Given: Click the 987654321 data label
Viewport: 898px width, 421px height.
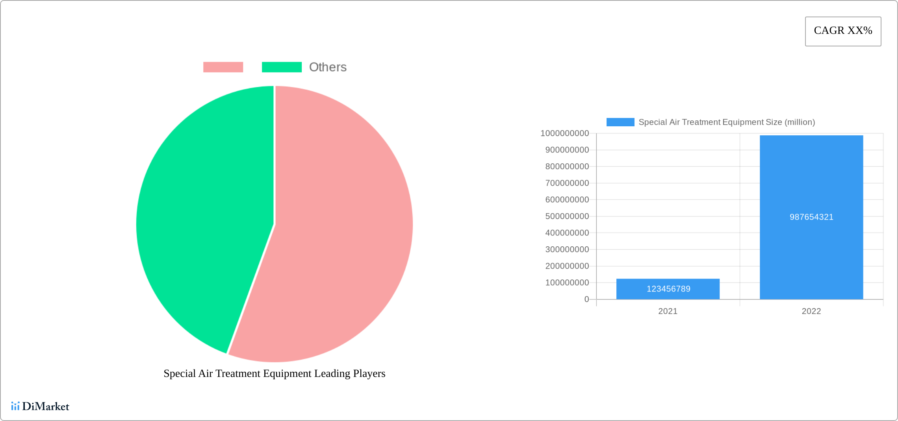Looking at the screenshot, I should pos(811,217).
